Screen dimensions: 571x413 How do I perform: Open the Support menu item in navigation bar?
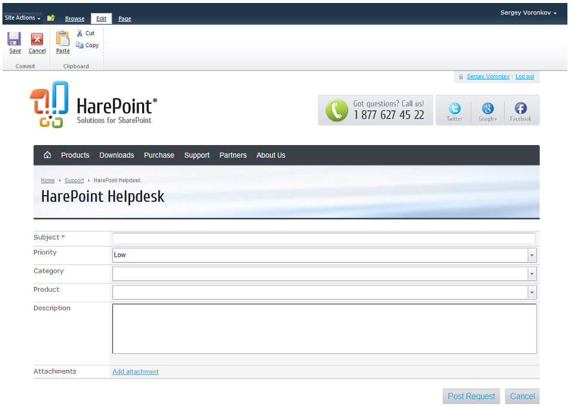(x=197, y=155)
